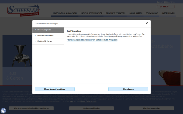The width and height of the screenshot is (183, 114).
Task: Select the Ihre Privatsphäre tab
Action: click(x=48, y=30)
